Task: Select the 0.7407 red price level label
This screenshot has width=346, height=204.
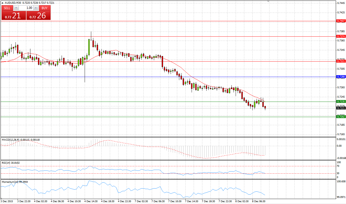Action: [341, 21]
